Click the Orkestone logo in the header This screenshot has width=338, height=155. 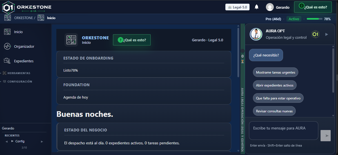(27, 8)
